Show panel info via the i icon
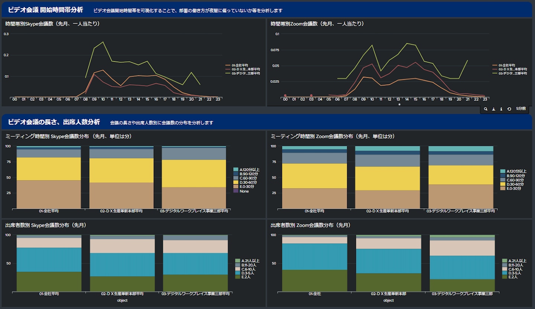 [x=501, y=109]
